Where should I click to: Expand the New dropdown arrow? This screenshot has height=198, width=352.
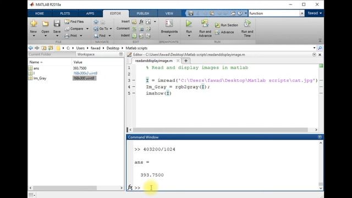[x=34, y=36]
